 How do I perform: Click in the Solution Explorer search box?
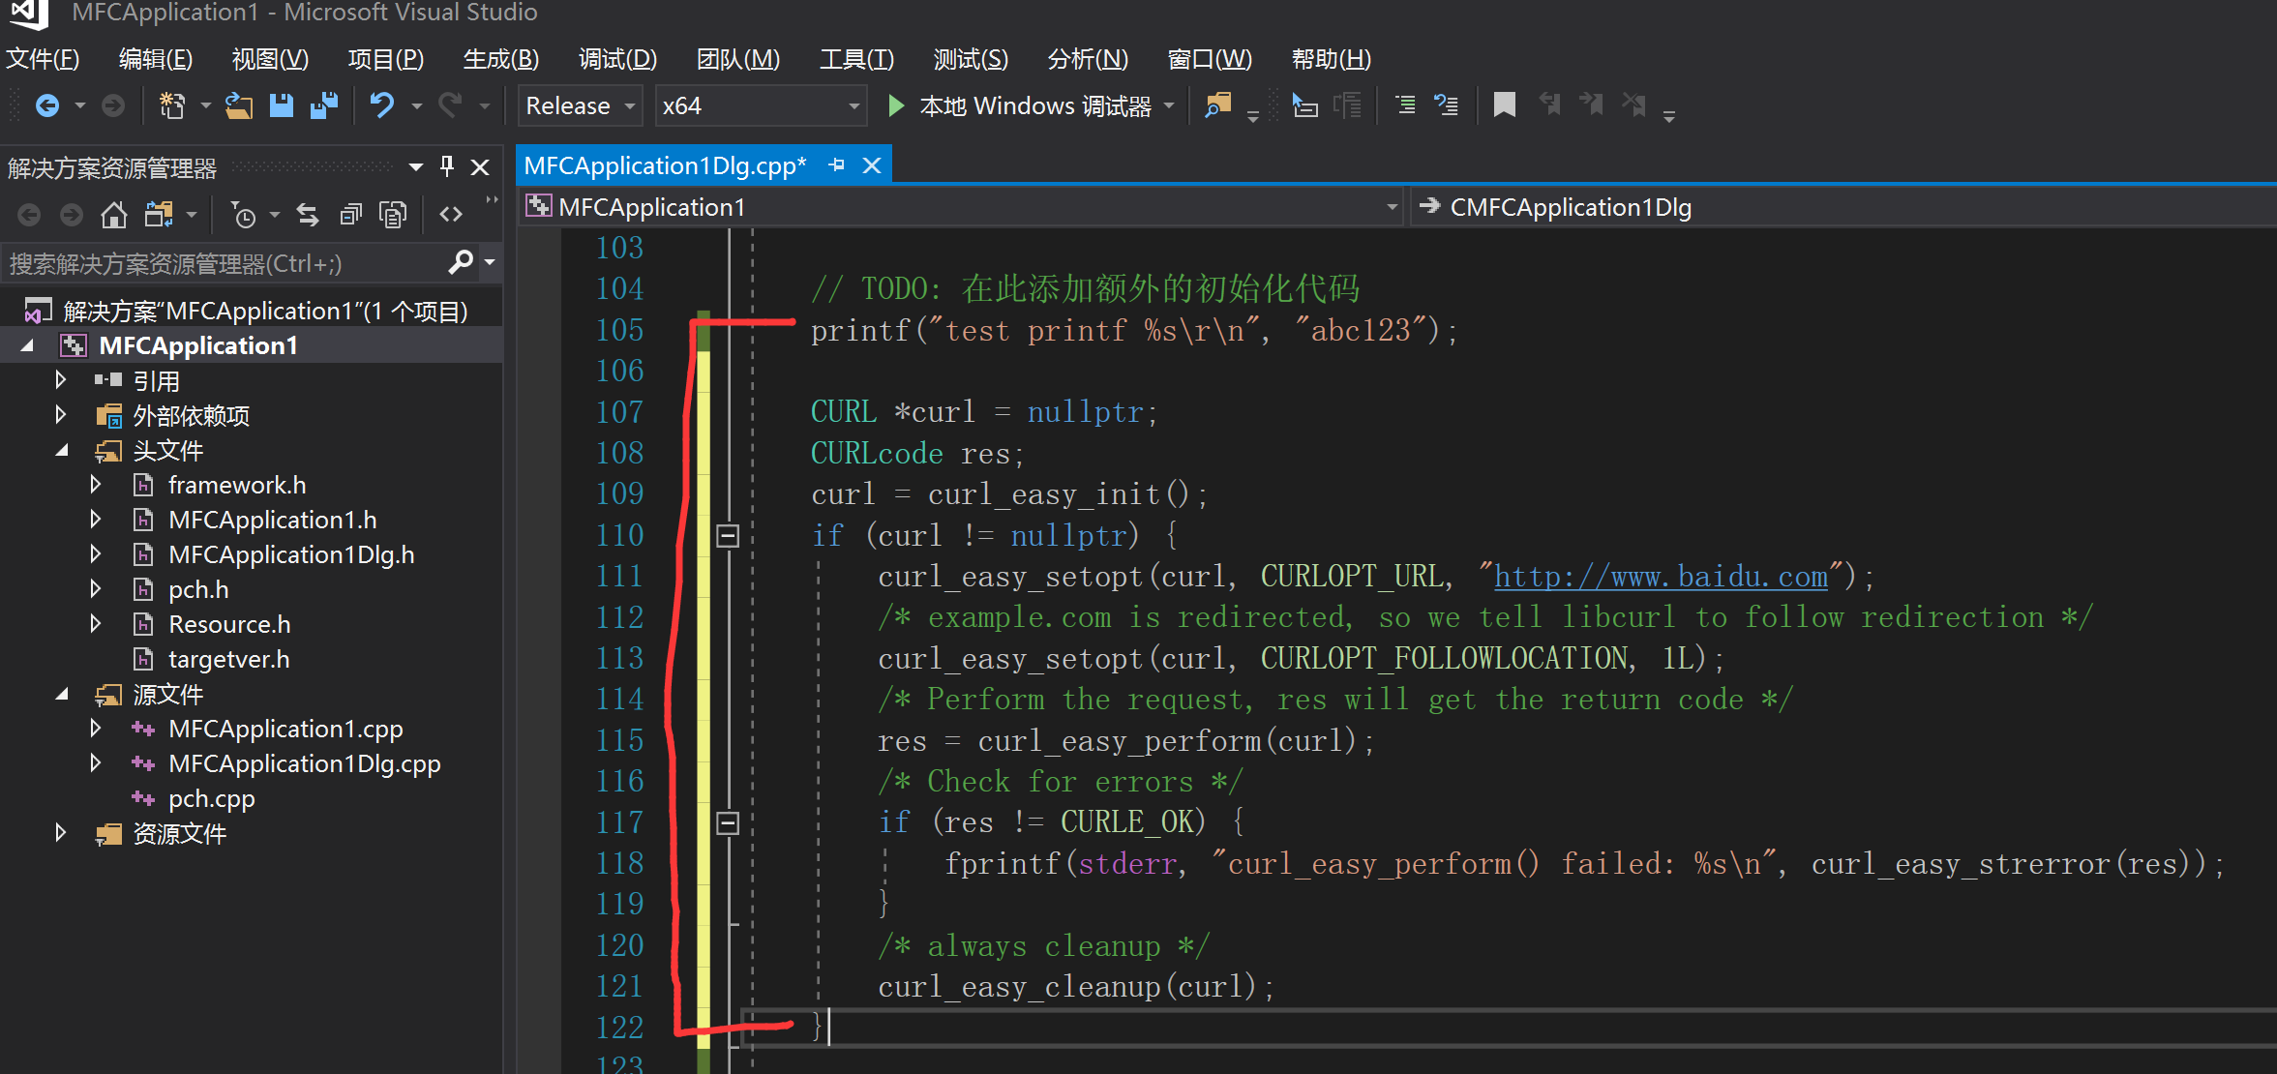(223, 262)
